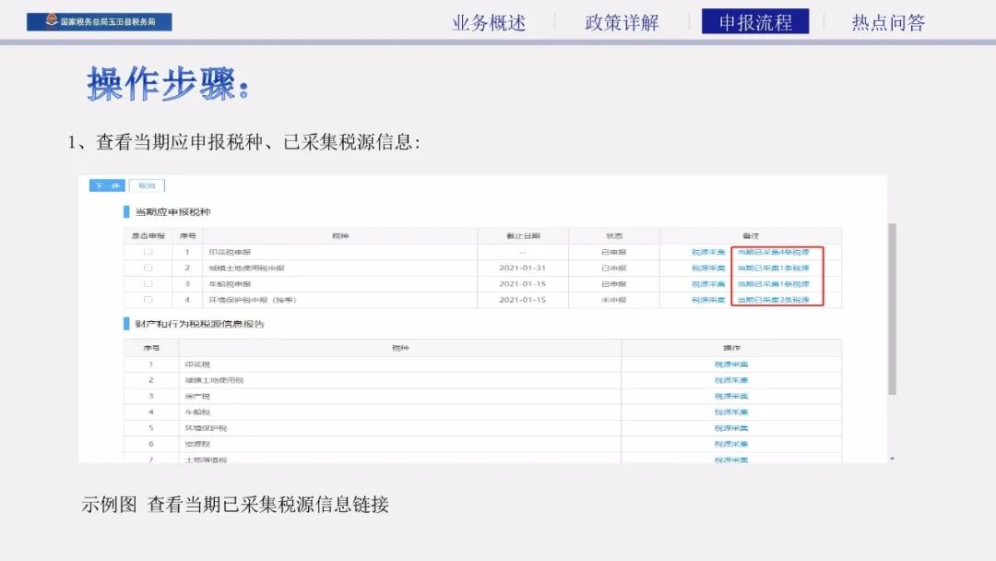Image resolution: width=996 pixels, height=561 pixels.
Task: Click the 已申报 status of 印花税申报 row
Action: pos(613,252)
